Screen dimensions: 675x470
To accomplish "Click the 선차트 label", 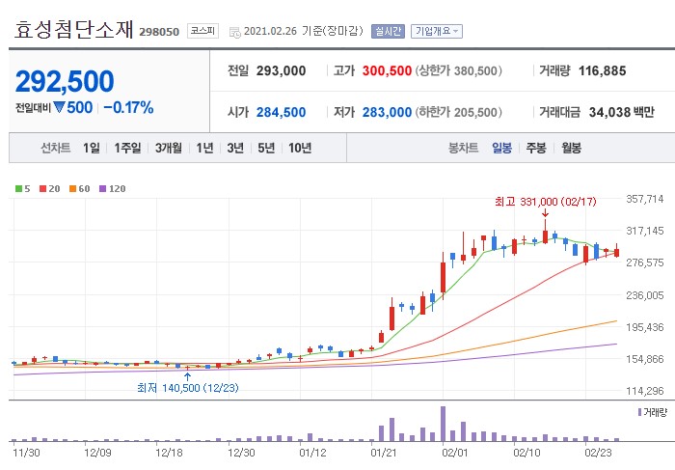I will [x=56, y=149].
